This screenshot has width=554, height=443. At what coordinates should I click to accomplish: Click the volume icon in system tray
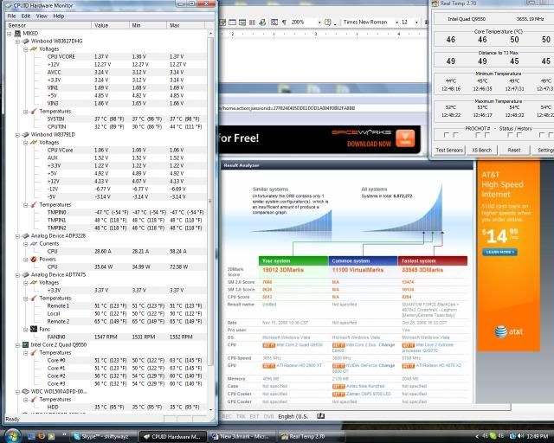pos(521,436)
